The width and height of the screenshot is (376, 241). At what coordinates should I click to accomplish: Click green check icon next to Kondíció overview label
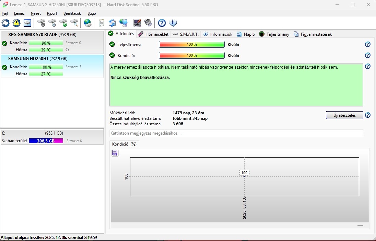coord(112,56)
